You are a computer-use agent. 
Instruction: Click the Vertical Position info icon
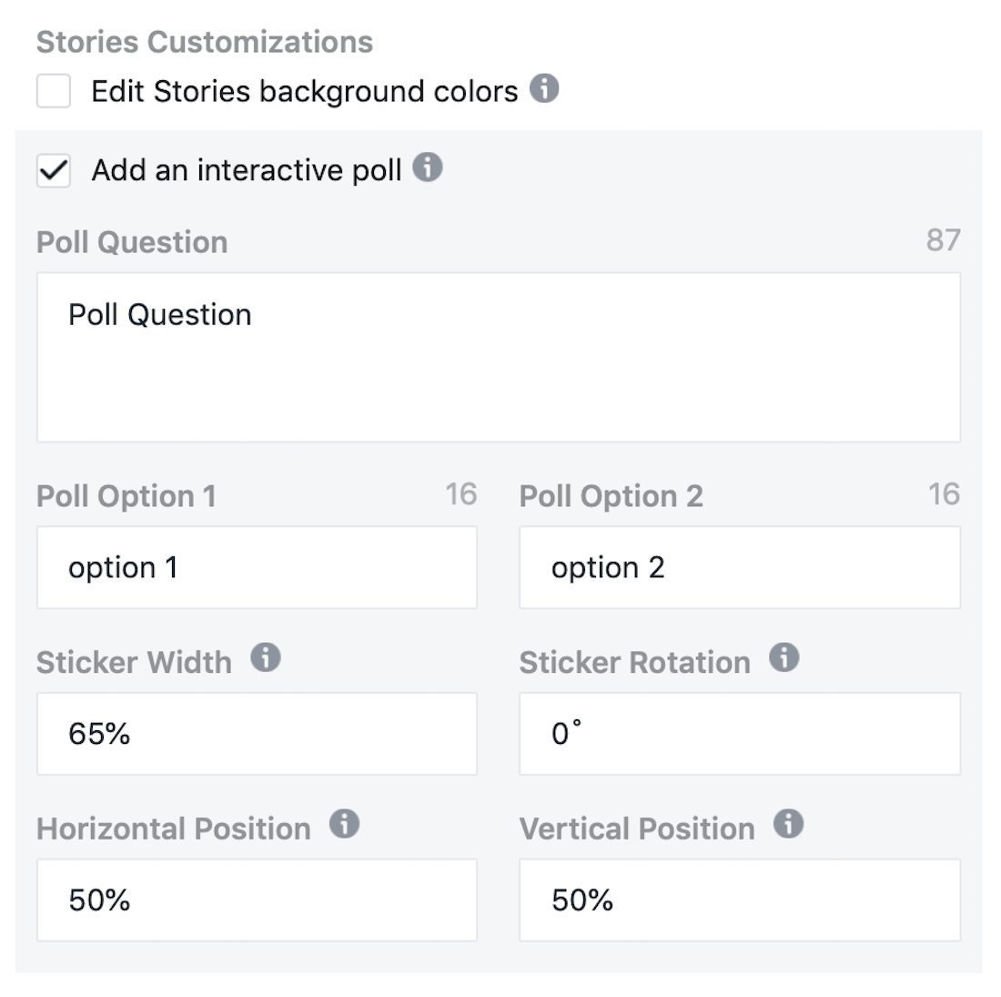[x=788, y=823]
